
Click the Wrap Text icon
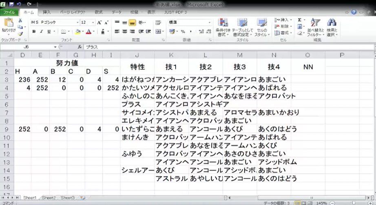158,22
